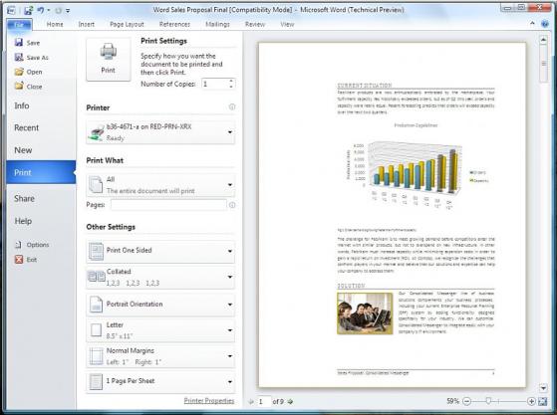Image resolution: width=557 pixels, height=415 pixels.
Task: Click the Open folder icon in the sidebar
Action: pyautogui.click(x=19, y=72)
